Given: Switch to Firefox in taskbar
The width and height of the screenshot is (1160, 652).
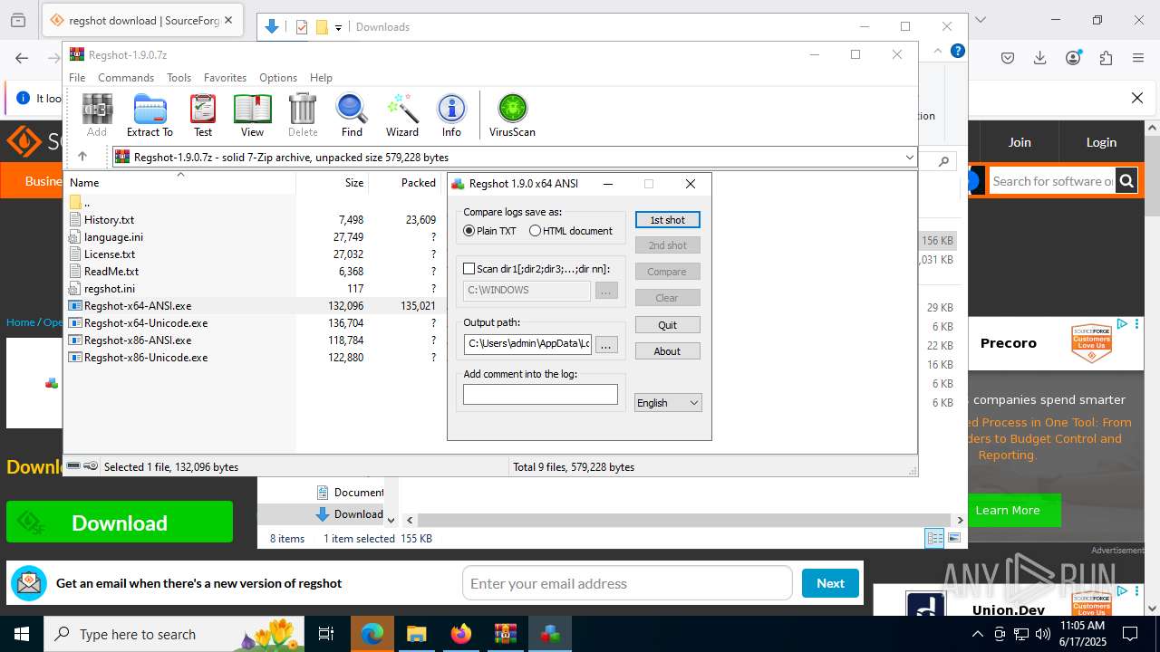Looking at the screenshot, I should pyautogui.click(x=460, y=634).
